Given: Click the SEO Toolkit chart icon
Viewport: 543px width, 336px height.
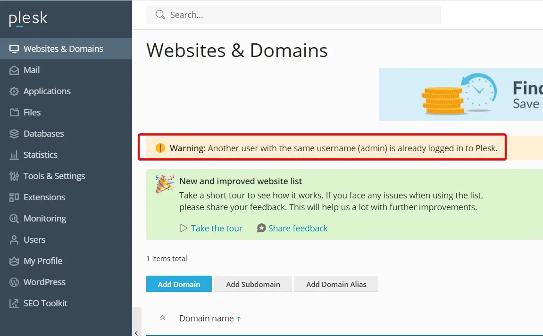Looking at the screenshot, I should 14,303.
